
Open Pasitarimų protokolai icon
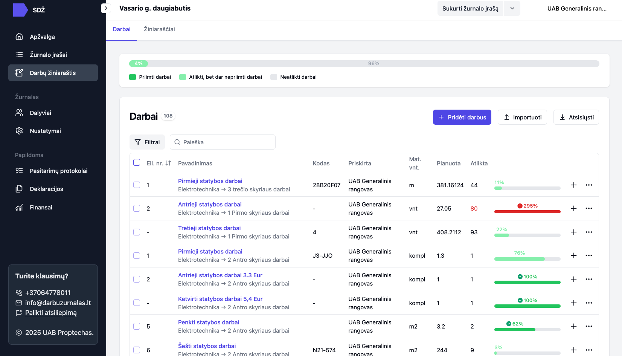(19, 171)
